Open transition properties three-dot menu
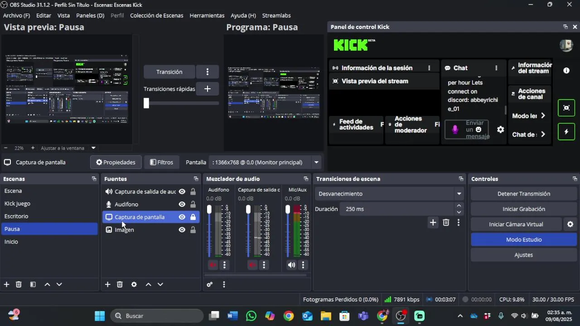Viewport: 580px width, 326px height. click(459, 222)
